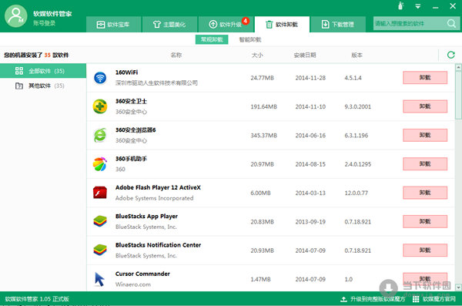Click the user avatar for account login
462x306 pixels.
click(x=16, y=16)
